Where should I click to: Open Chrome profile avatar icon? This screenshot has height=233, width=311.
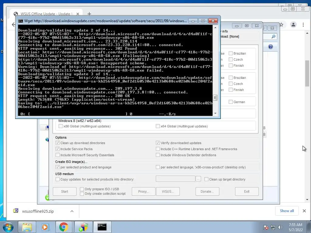(293, 25)
